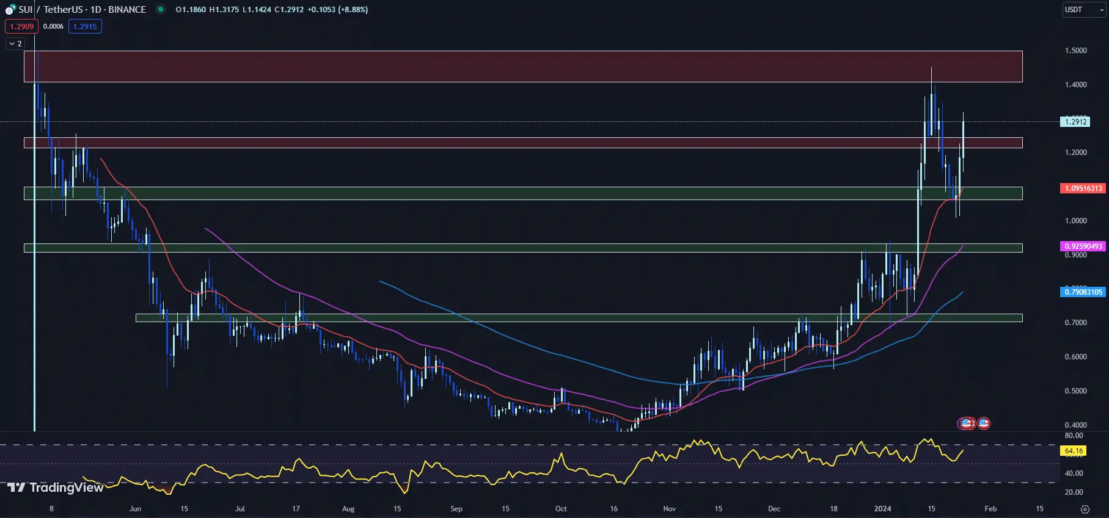Click the red 1.09516313 moving average label
Screen dimensions: 1109x518
click(1083, 189)
